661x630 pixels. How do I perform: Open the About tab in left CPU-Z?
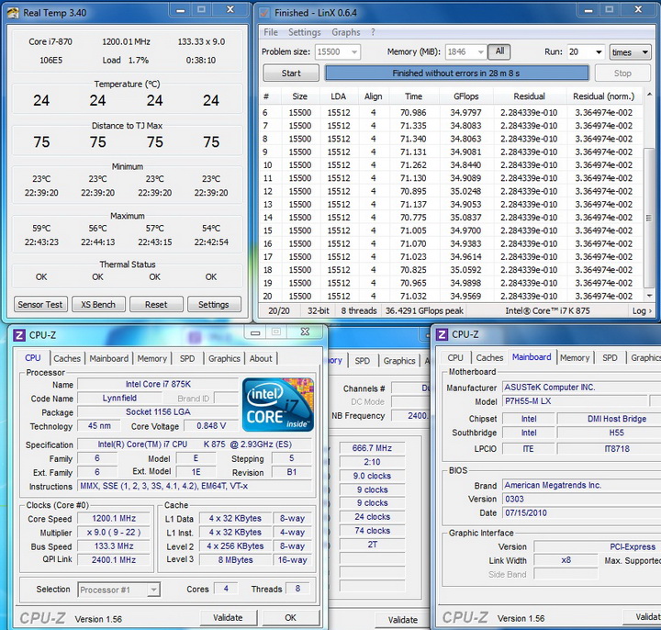tap(261, 358)
